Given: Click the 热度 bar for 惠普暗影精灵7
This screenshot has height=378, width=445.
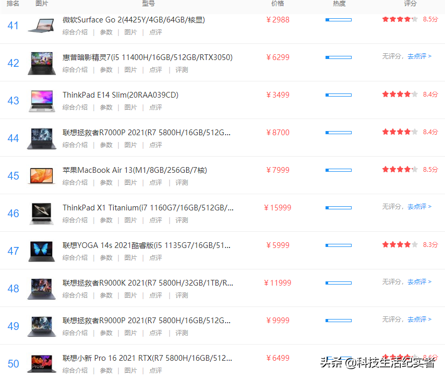Looking at the screenshot, I should click(339, 57).
